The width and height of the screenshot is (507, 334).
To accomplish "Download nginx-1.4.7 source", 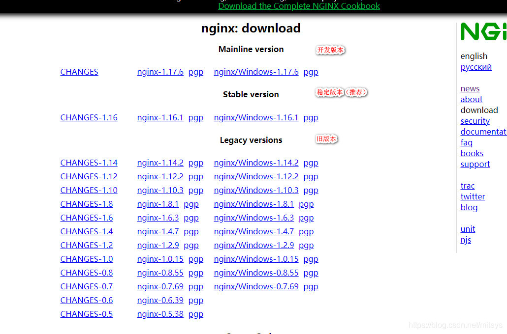I will coord(158,231).
